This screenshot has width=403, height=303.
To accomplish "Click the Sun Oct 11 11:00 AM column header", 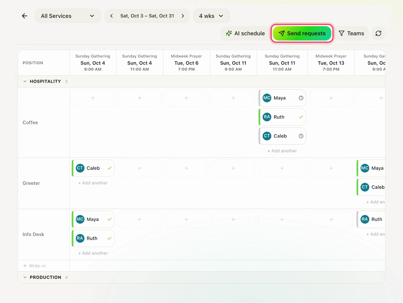I will point(282,63).
